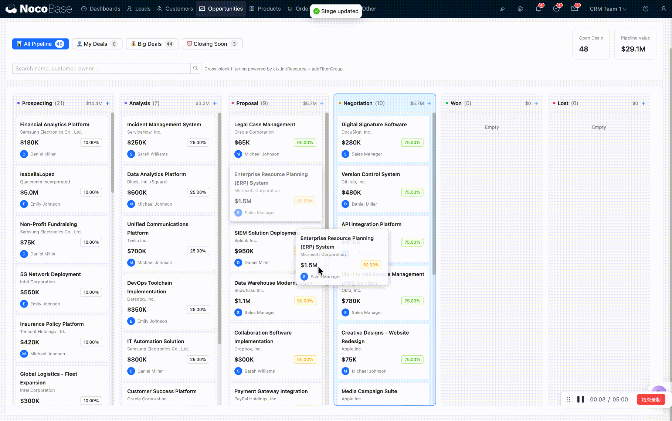Expand the CRM Team 1 dropdown
Screen dimensions: 672x421
pyautogui.click(x=608, y=9)
